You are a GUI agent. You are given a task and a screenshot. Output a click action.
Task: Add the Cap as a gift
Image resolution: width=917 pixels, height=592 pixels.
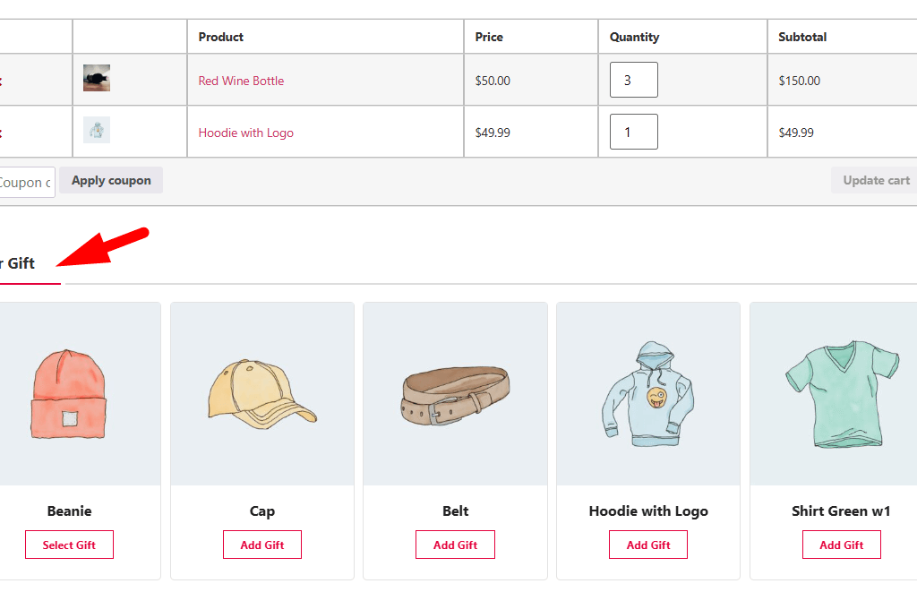tap(262, 545)
